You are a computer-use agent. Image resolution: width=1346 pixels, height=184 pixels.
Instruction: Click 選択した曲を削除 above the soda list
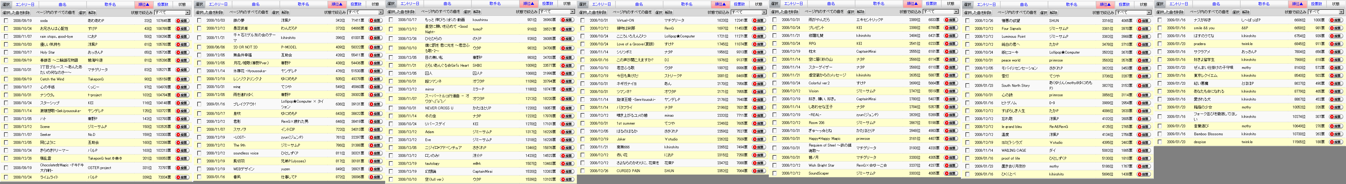click(x=16, y=12)
